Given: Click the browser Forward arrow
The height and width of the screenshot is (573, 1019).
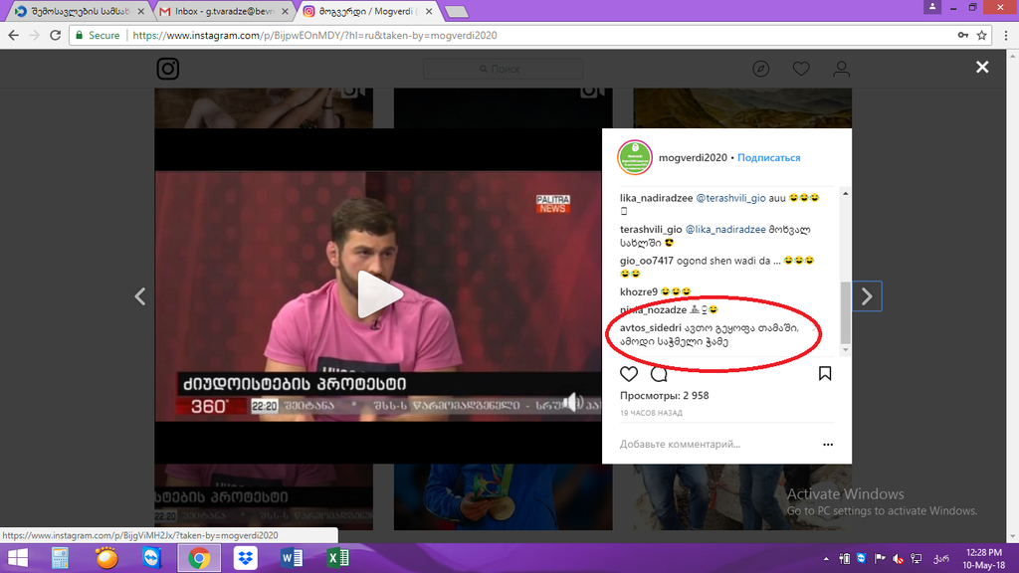Looking at the screenshot, I should pos(35,36).
